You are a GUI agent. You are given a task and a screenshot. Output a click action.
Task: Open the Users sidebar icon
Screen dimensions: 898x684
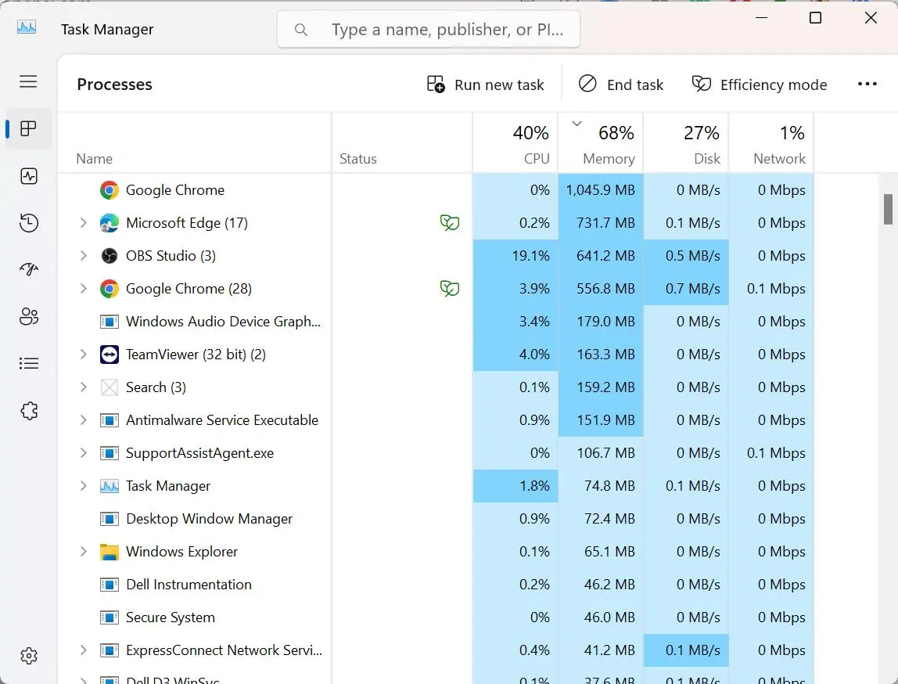[x=29, y=316]
